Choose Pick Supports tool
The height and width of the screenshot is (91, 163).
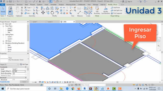click(x=116, y=13)
